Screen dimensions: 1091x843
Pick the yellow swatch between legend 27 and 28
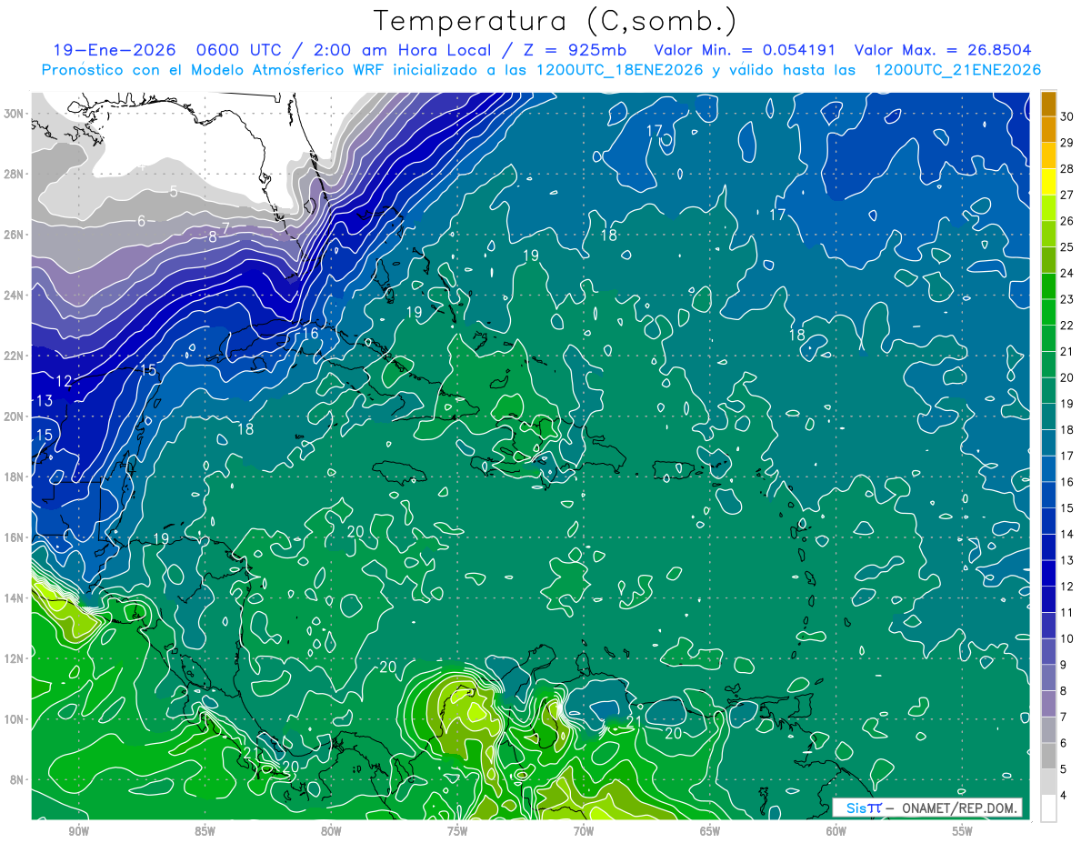pyautogui.click(x=1048, y=182)
